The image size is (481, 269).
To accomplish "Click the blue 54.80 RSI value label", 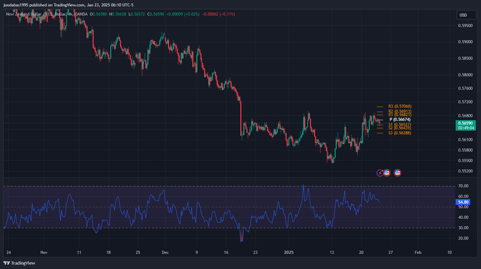I will (x=463, y=202).
